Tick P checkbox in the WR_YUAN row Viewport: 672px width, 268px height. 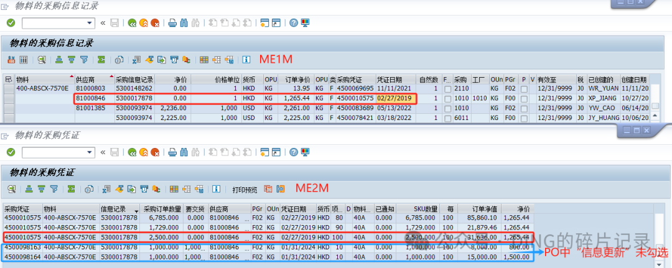tap(524, 89)
